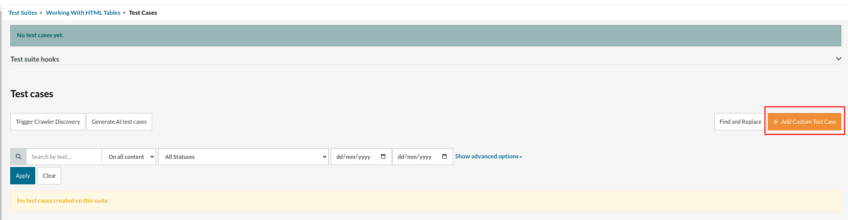Open the first date field calendar picker icon

tap(383, 157)
